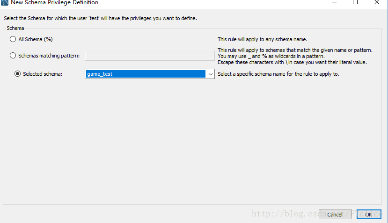Minimize the New Schema Privilege Definition window

[334, 2]
